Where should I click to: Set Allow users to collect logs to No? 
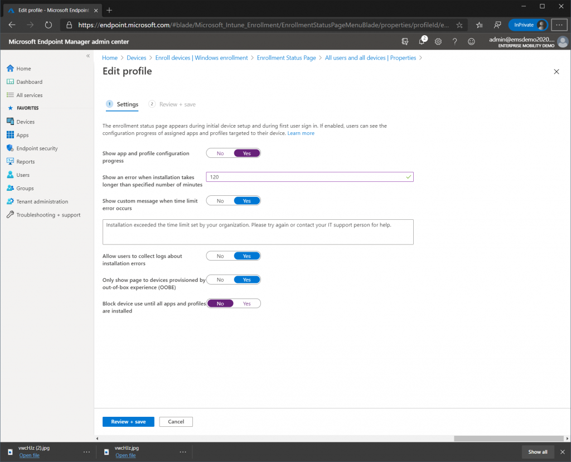point(220,256)
